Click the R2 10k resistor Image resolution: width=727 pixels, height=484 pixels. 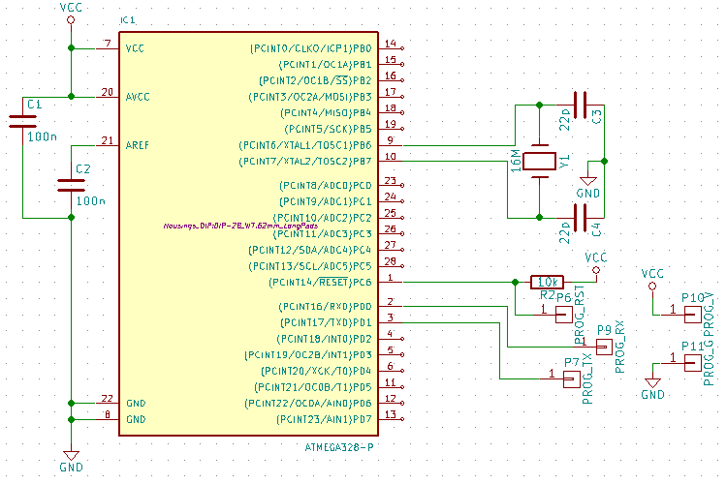(x=545, y=282)
